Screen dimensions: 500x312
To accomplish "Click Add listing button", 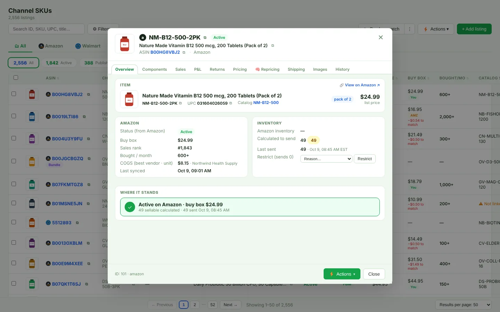I will click(474, 29).
